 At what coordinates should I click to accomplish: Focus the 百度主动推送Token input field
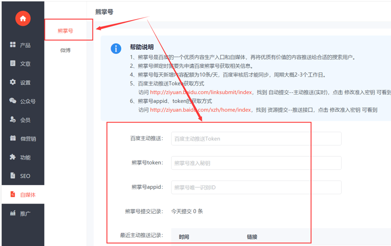point(256,139)
